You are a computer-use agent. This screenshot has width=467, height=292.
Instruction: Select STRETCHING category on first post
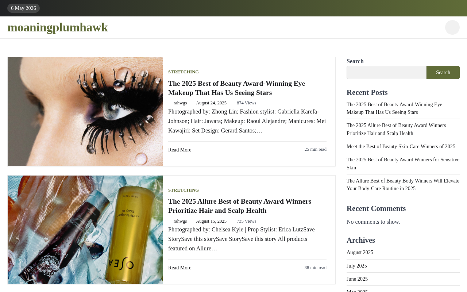pos(184,72)
